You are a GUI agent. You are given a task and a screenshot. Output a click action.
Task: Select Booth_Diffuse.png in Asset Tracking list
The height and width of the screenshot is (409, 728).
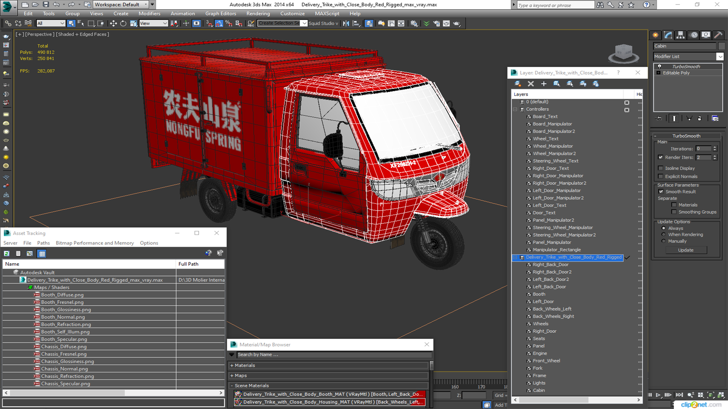tap(62, 295)
